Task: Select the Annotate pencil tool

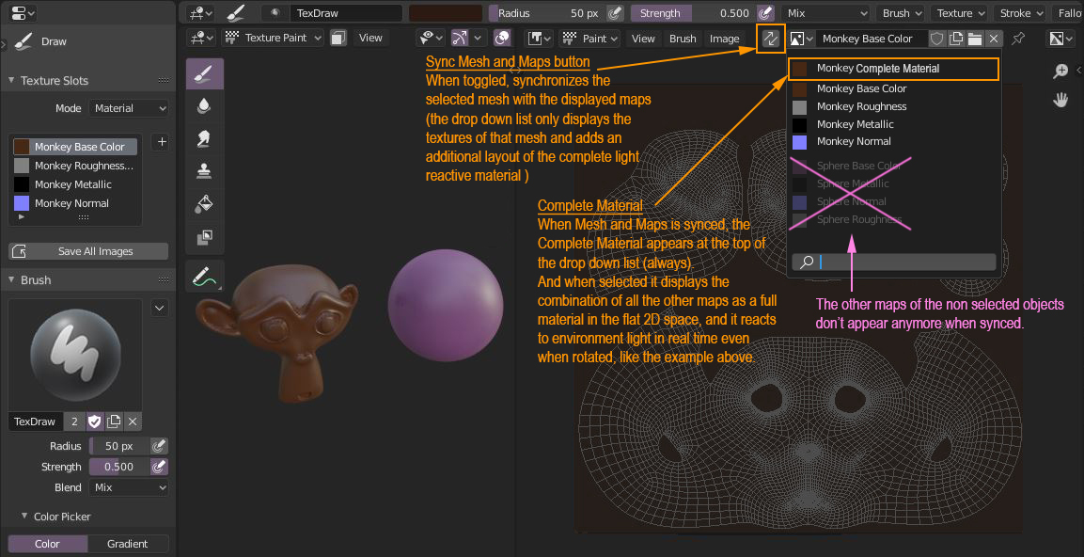Action: pyautogui.click(x=205, y=276)
